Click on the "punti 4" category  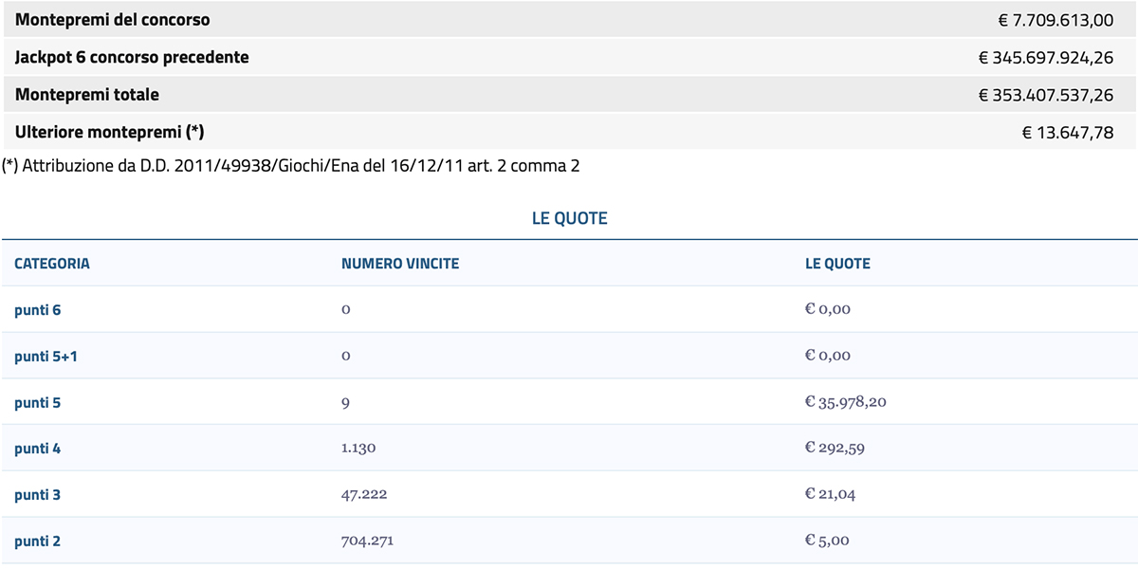(38, 449)
